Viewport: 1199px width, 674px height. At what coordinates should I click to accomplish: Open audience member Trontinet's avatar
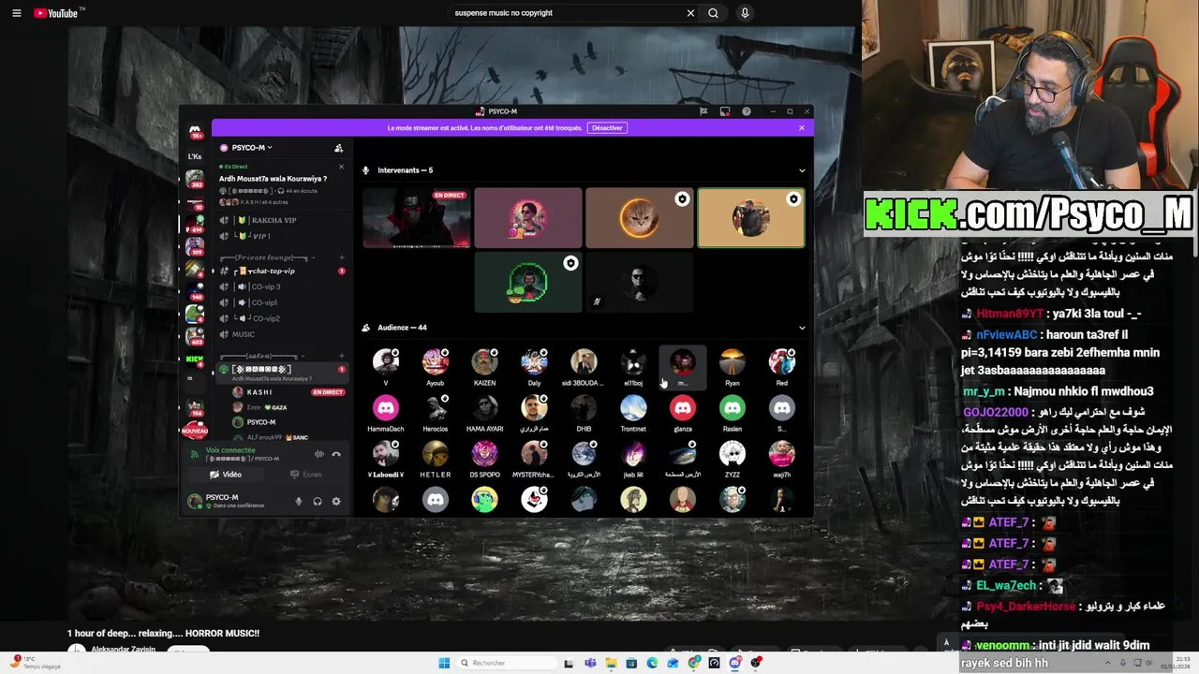(633, 408)
